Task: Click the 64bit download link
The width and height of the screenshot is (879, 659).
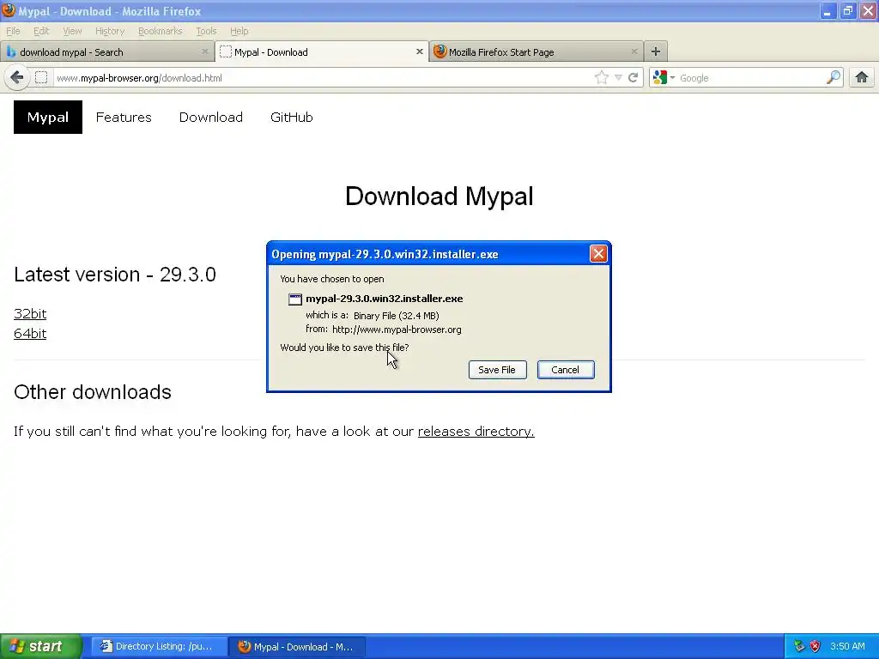Action: pyautogui.click(x=30, y=334)
